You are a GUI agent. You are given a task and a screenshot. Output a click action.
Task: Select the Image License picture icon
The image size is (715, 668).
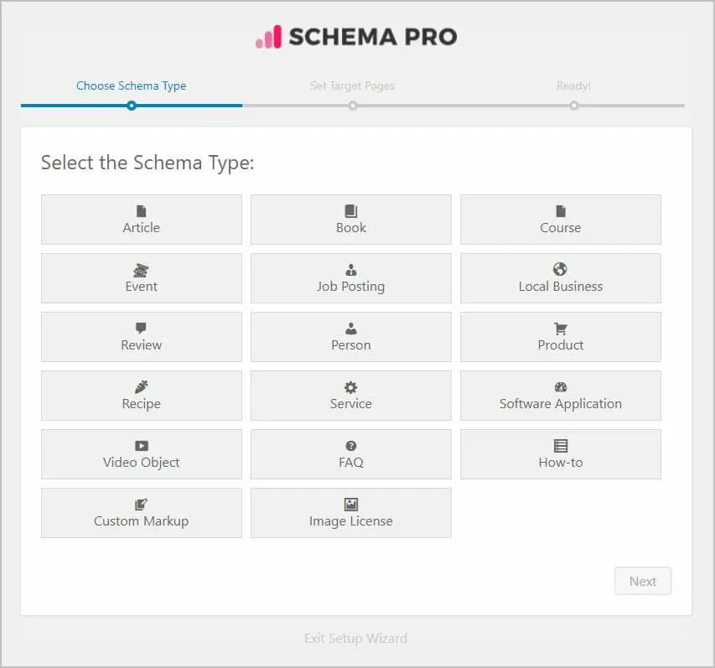(x=350, y=505)
